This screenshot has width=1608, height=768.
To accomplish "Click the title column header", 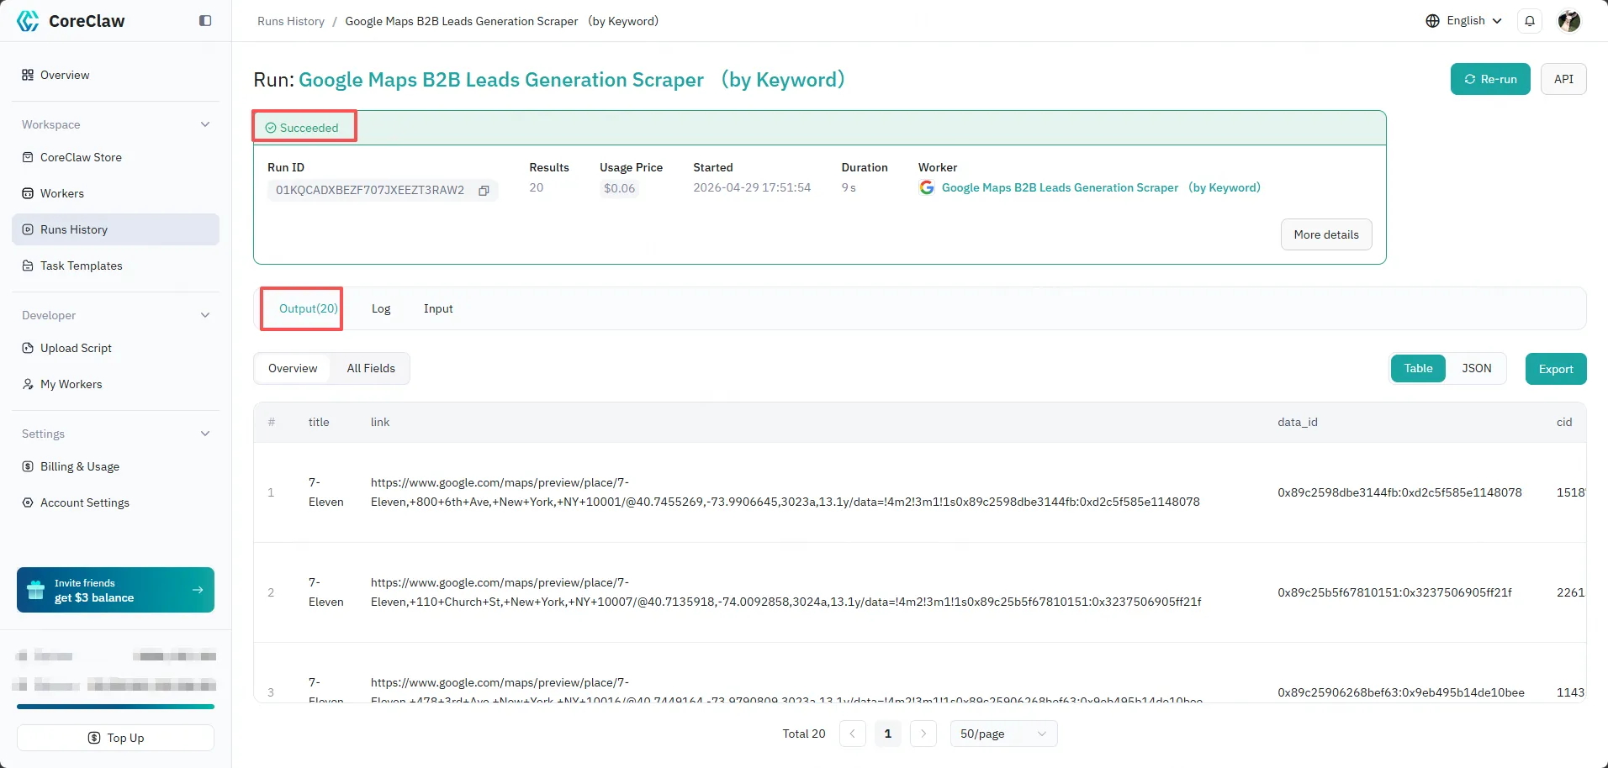I will (x=319, y=422).
